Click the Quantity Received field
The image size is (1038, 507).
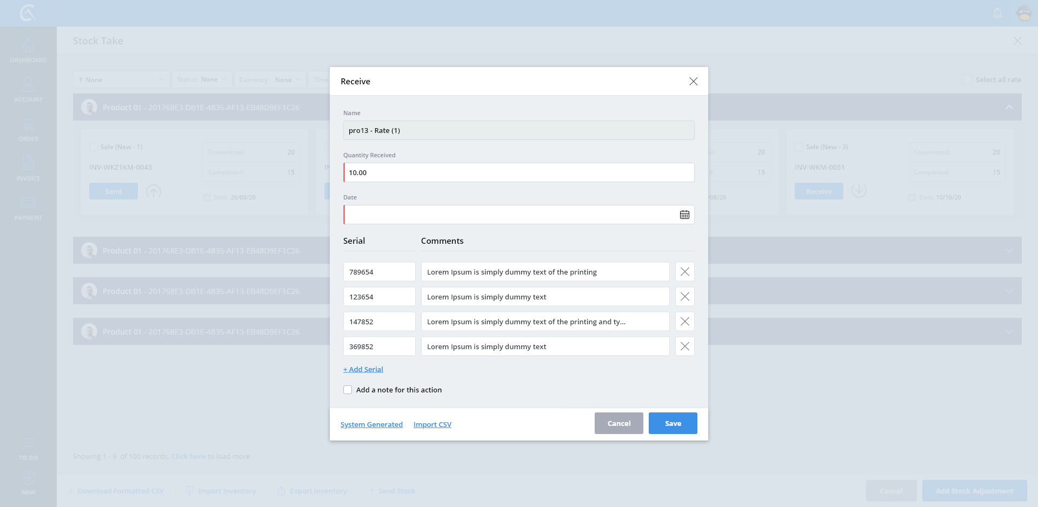518,172
